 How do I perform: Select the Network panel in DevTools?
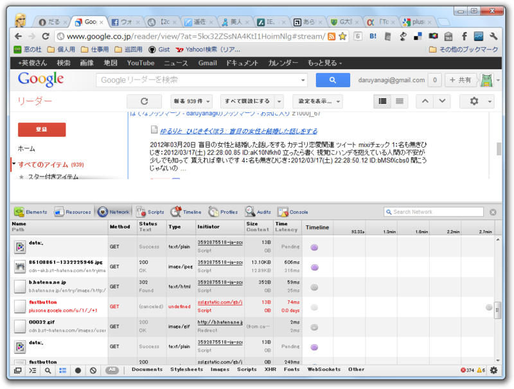(114, 212)
